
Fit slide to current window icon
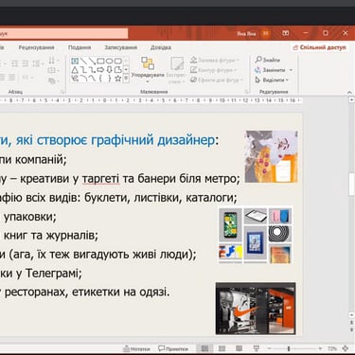coord(346,348)
